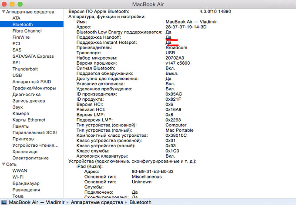Select product ID 0x821F
Screen dimensions: 296x205
click(x=173, y=99)
